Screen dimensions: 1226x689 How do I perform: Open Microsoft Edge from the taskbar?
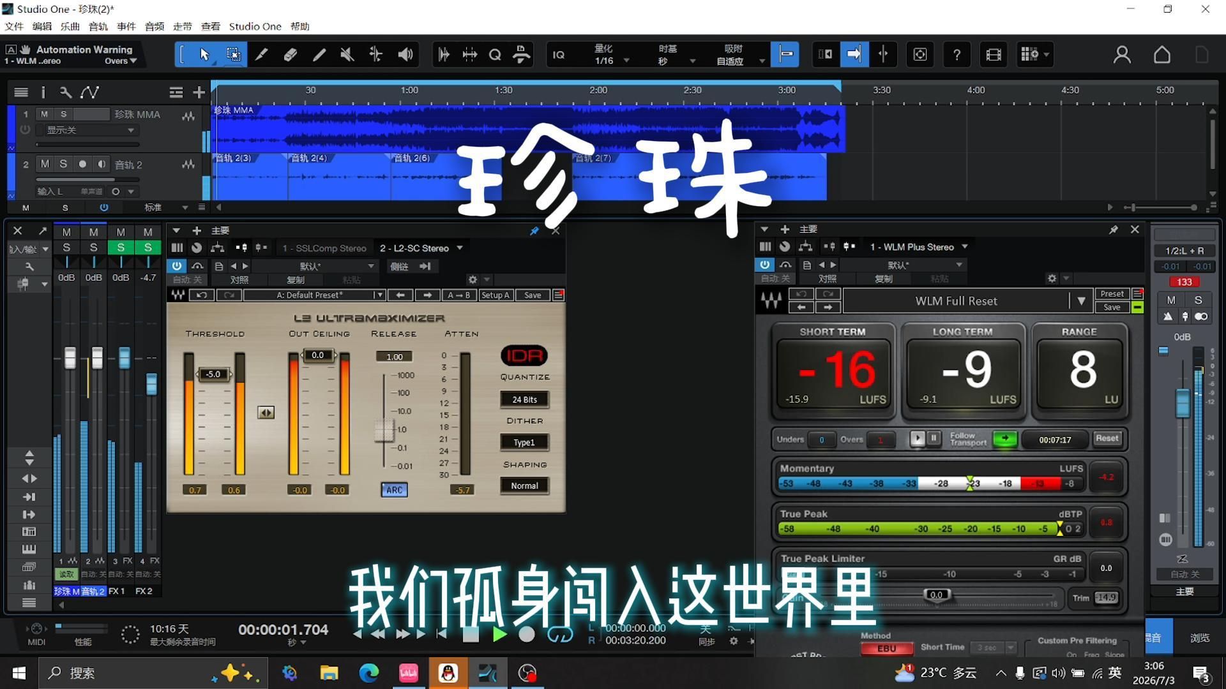click(x=369, y=673)
